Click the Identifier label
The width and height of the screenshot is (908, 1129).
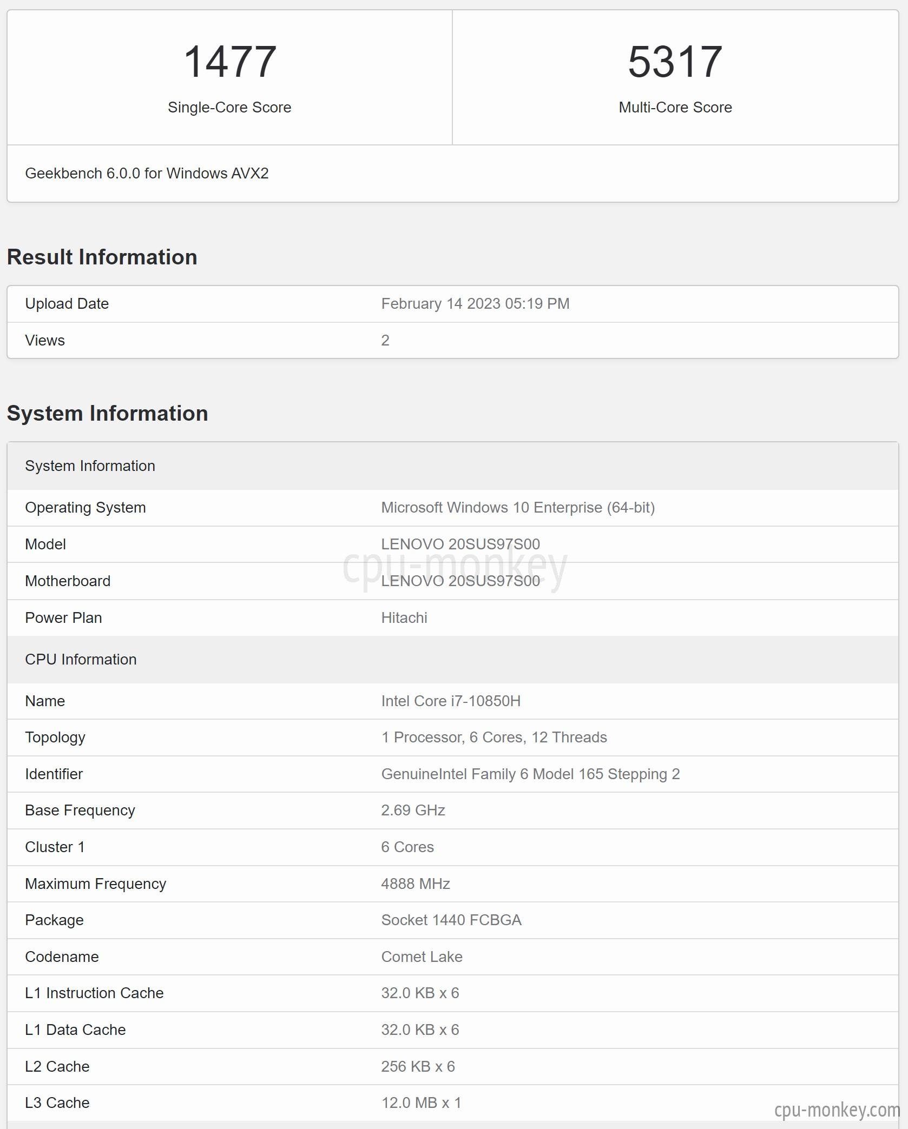54,774
